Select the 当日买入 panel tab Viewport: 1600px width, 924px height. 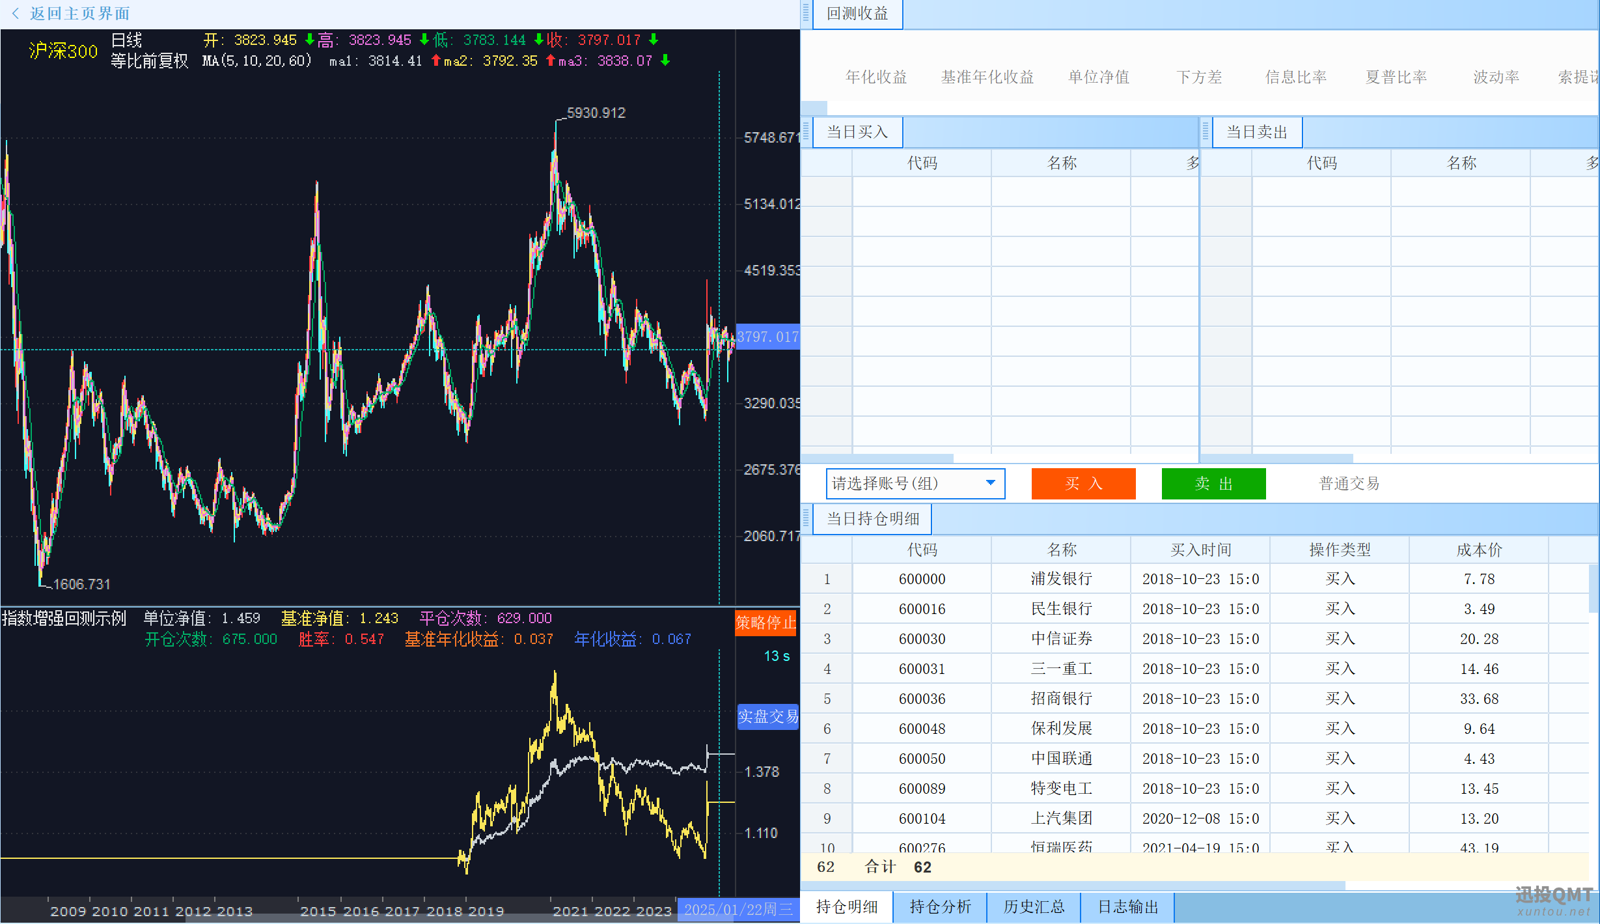[857, 132]
